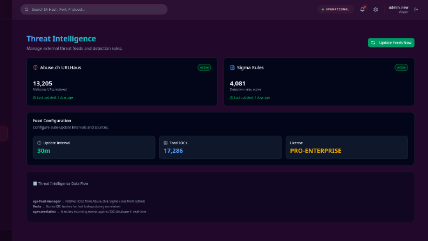The height and width of the screenshot is (241, 428).
Task: Click the Viewer role label
Action: (x=403, y=12)
